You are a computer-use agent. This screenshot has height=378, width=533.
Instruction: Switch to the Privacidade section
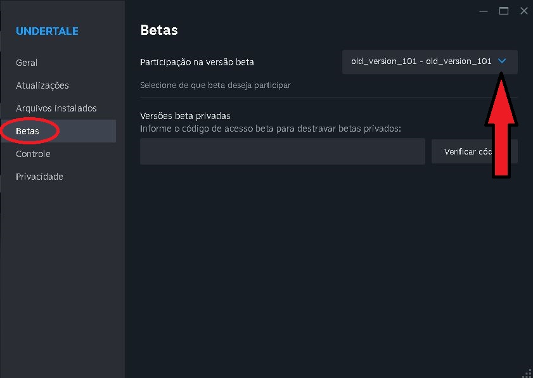(x=39, y=177)
